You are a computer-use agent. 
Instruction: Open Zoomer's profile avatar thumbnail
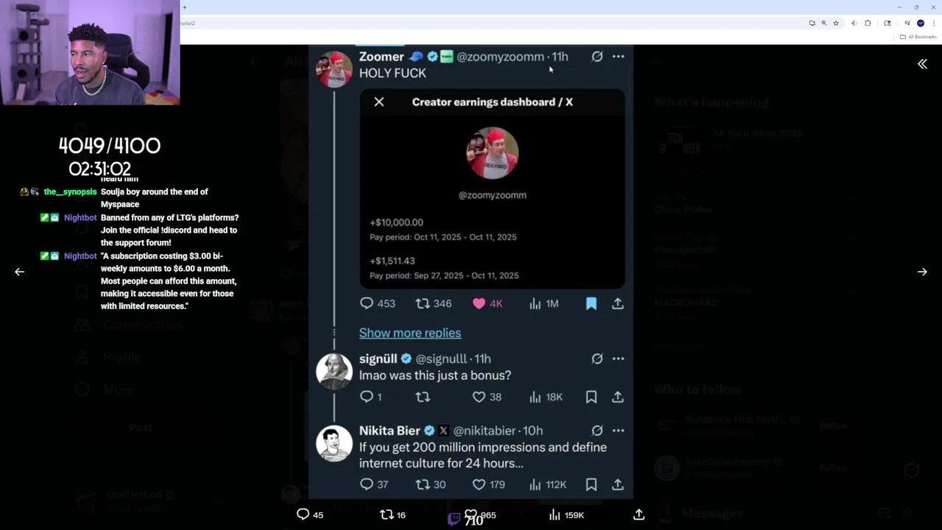point(334,69)
